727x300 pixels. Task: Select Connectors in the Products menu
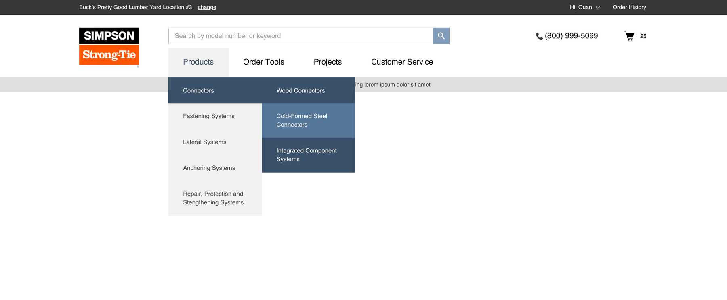click(x=198, y=91)
